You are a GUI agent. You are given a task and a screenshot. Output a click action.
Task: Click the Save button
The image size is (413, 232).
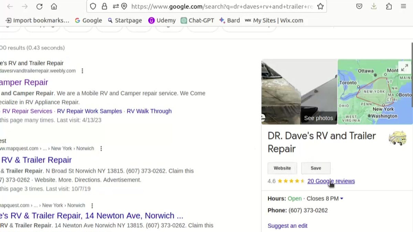[316, 168]
